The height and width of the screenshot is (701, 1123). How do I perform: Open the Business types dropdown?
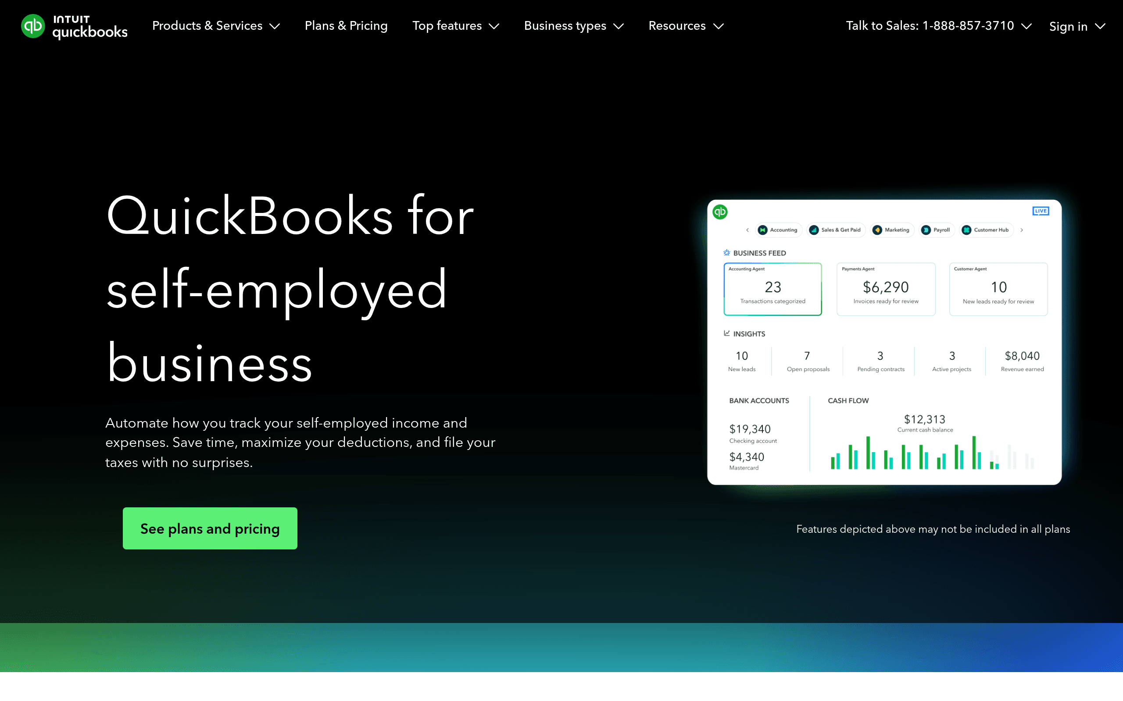tap(574, 26)
